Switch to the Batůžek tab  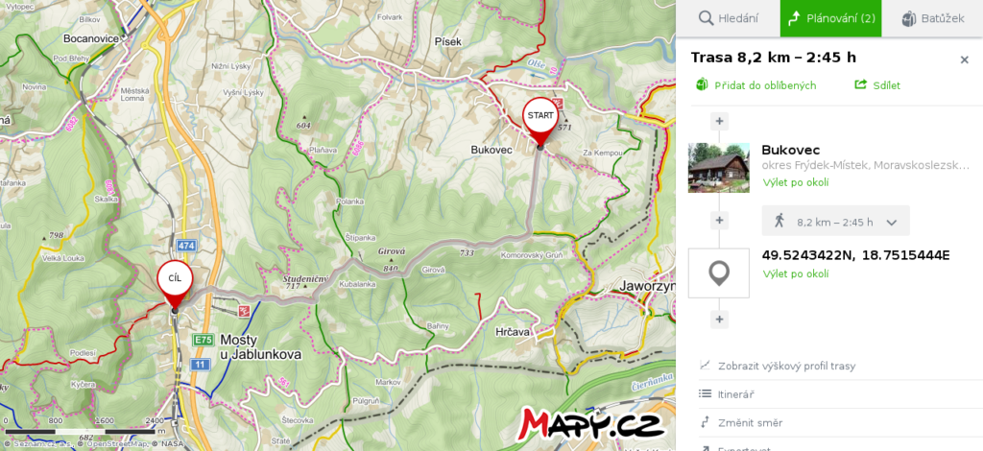932,18
